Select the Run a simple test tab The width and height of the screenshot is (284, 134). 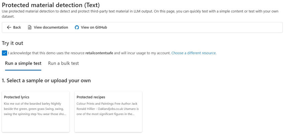click(23, 63)
